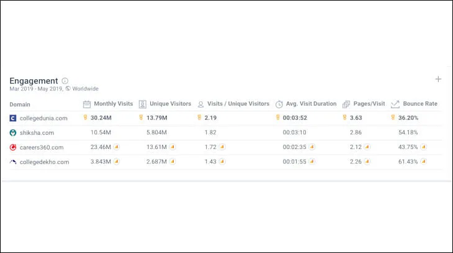Click the Worldwide region label
The height and width of the screenshot is (253, 453).
(85, 88)
